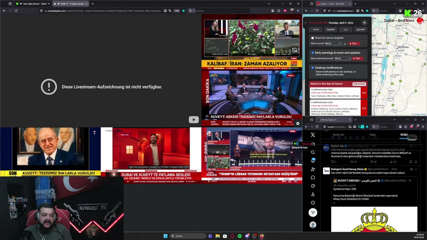The image size is (427, 240).
Task: Switch Tzofar language to Español
Action: (x=331, y=29)
